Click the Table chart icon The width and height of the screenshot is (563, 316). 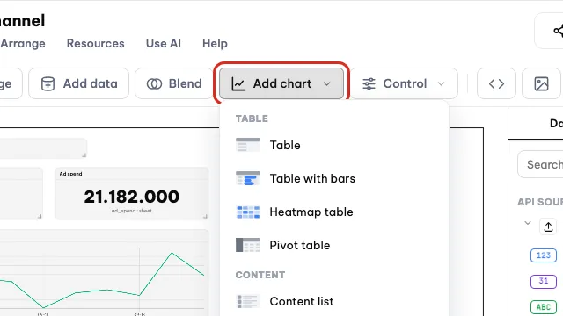(x=248, y=145)
